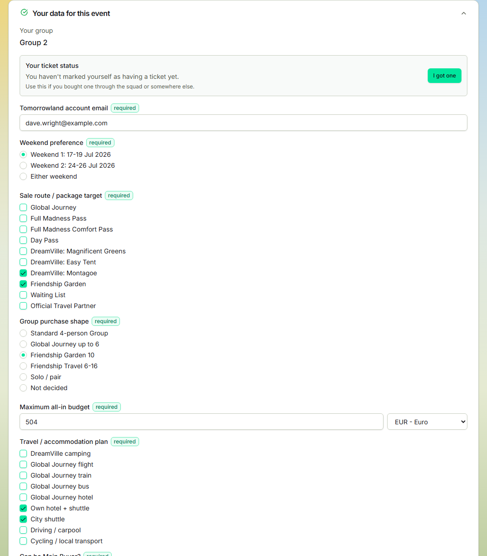Enable Full Madness Comfort Pass
The width and height of the screenshot is (487, 556).
[x=23, y=229]
